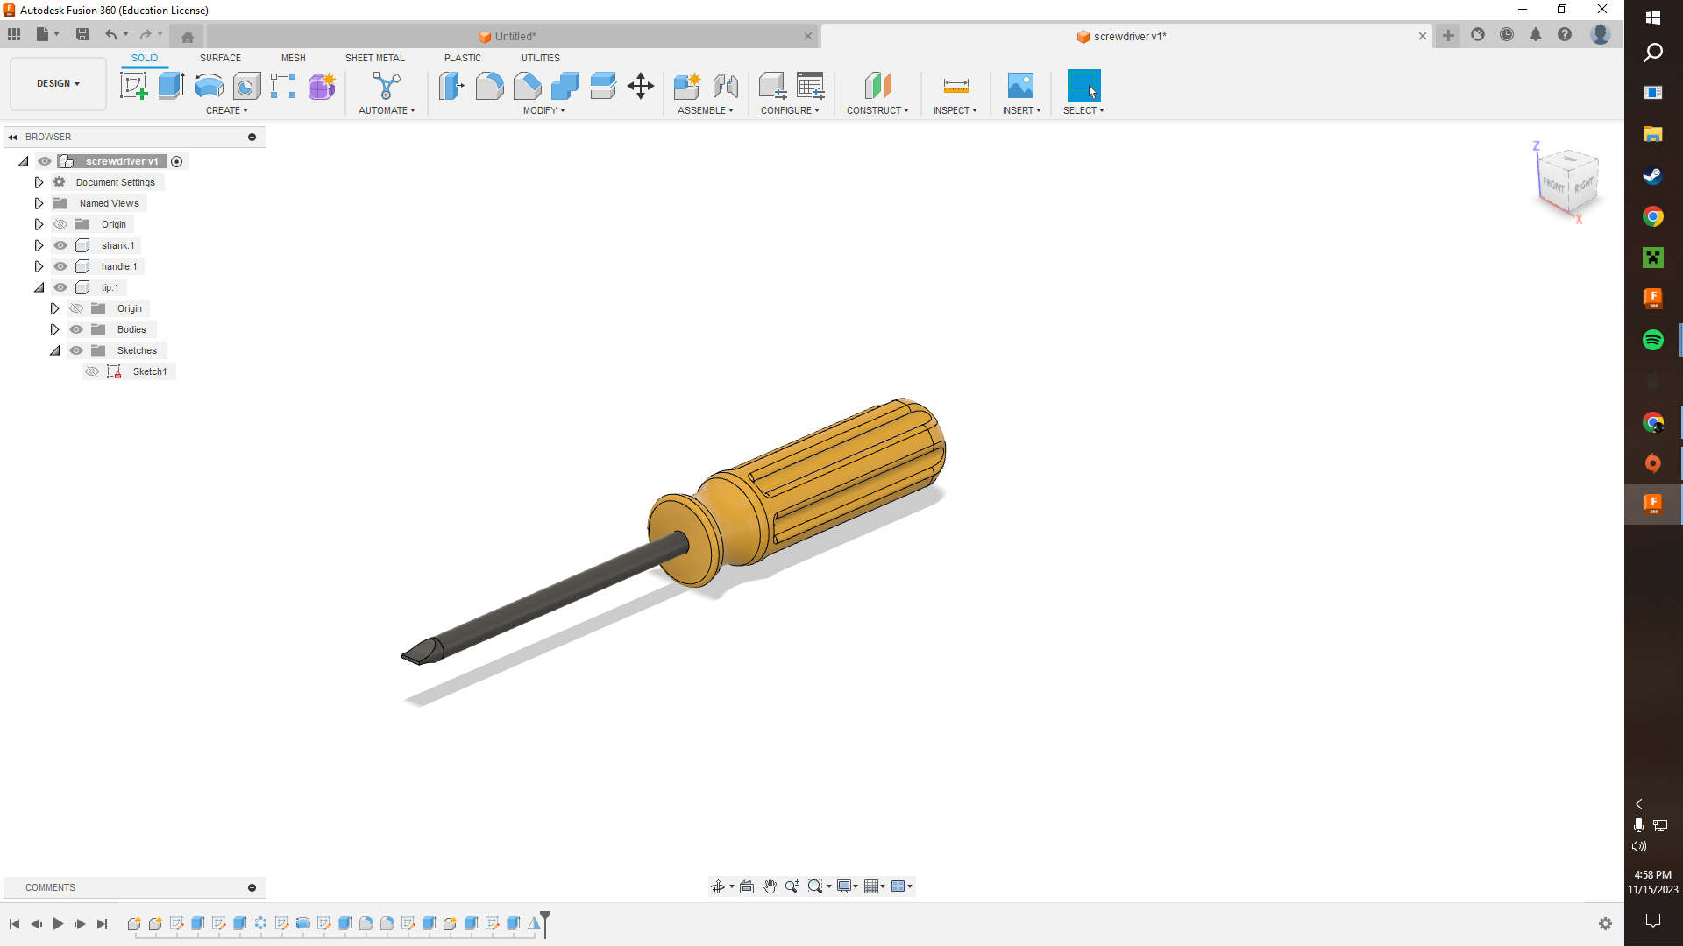Create a new component from Assemble section
Viewport: 1683px width, 946px height.
(687, 86)
